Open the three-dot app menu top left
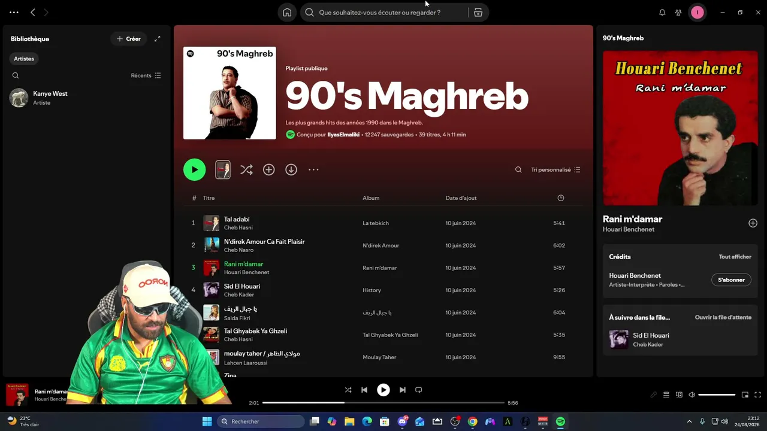Screen dimensions: 767x431 pyautogui.click(x=14, y=12)
